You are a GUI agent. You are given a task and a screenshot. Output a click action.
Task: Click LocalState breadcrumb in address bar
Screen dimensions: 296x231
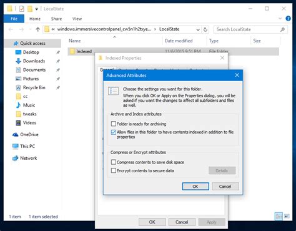169,29
